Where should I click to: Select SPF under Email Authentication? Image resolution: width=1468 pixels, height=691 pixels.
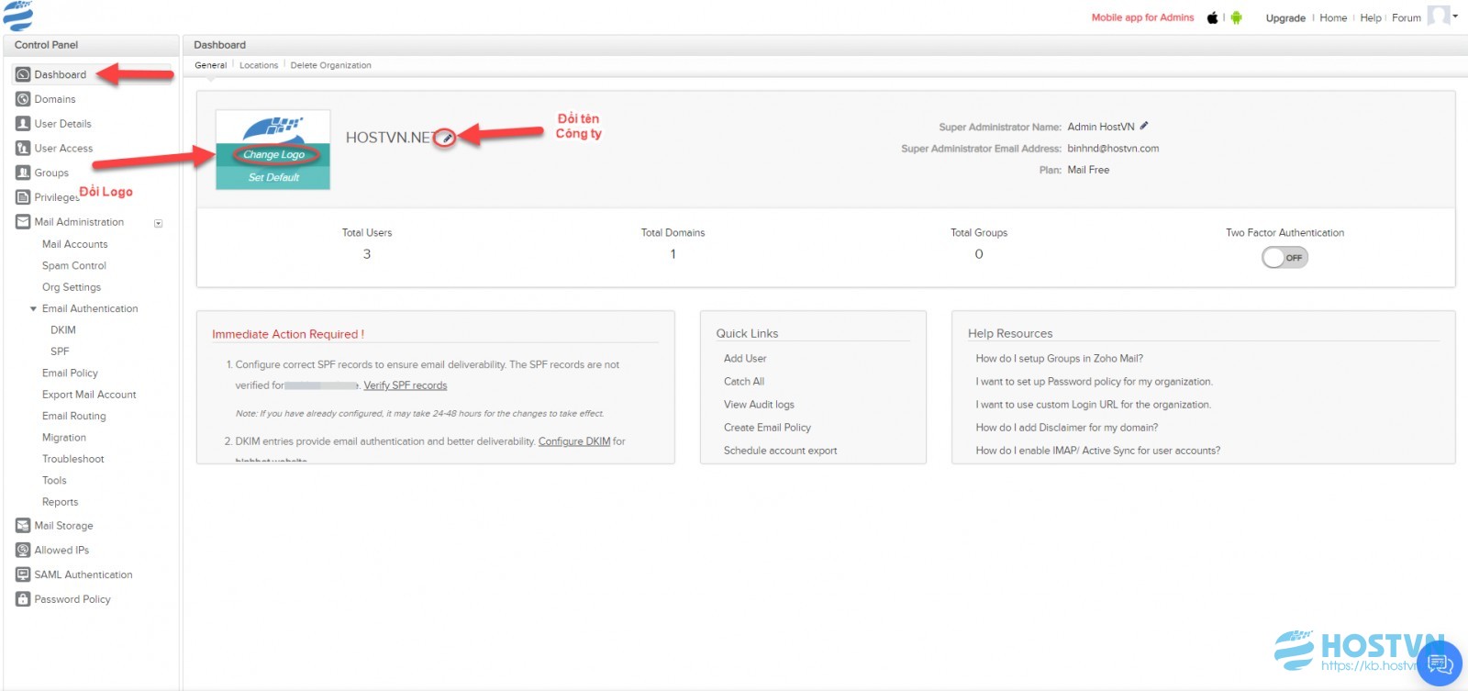click(60, 351)
